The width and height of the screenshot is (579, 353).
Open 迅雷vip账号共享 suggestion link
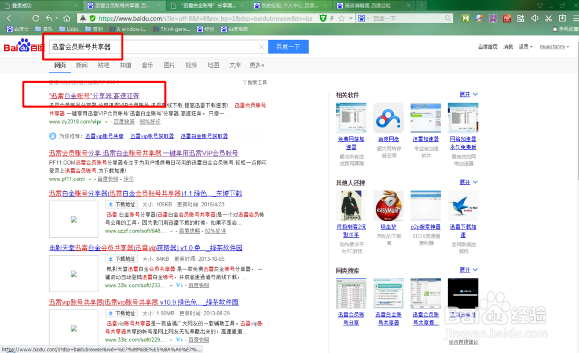pyautogui.click(x=104, y=136)
